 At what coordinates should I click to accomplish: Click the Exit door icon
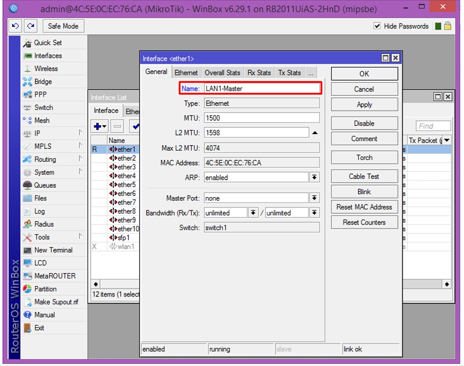tap(27, 328)
